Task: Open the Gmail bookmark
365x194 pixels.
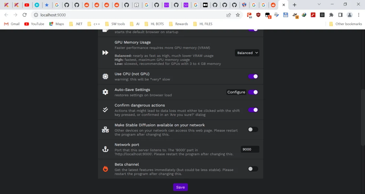Action: point(12,24)
